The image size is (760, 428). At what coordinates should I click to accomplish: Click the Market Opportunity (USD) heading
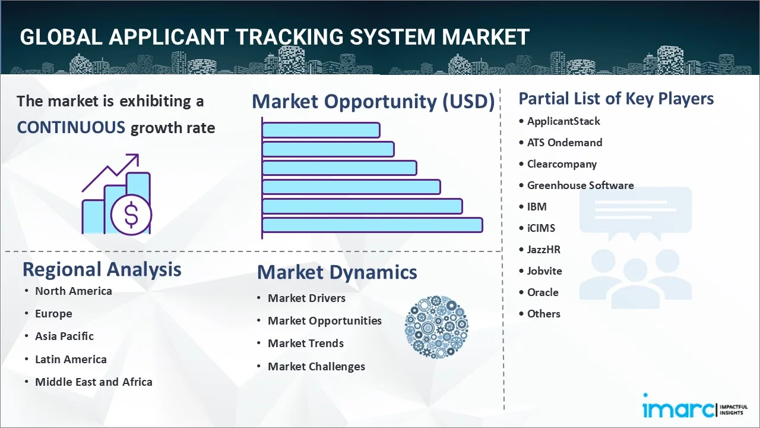coord(373,102)
